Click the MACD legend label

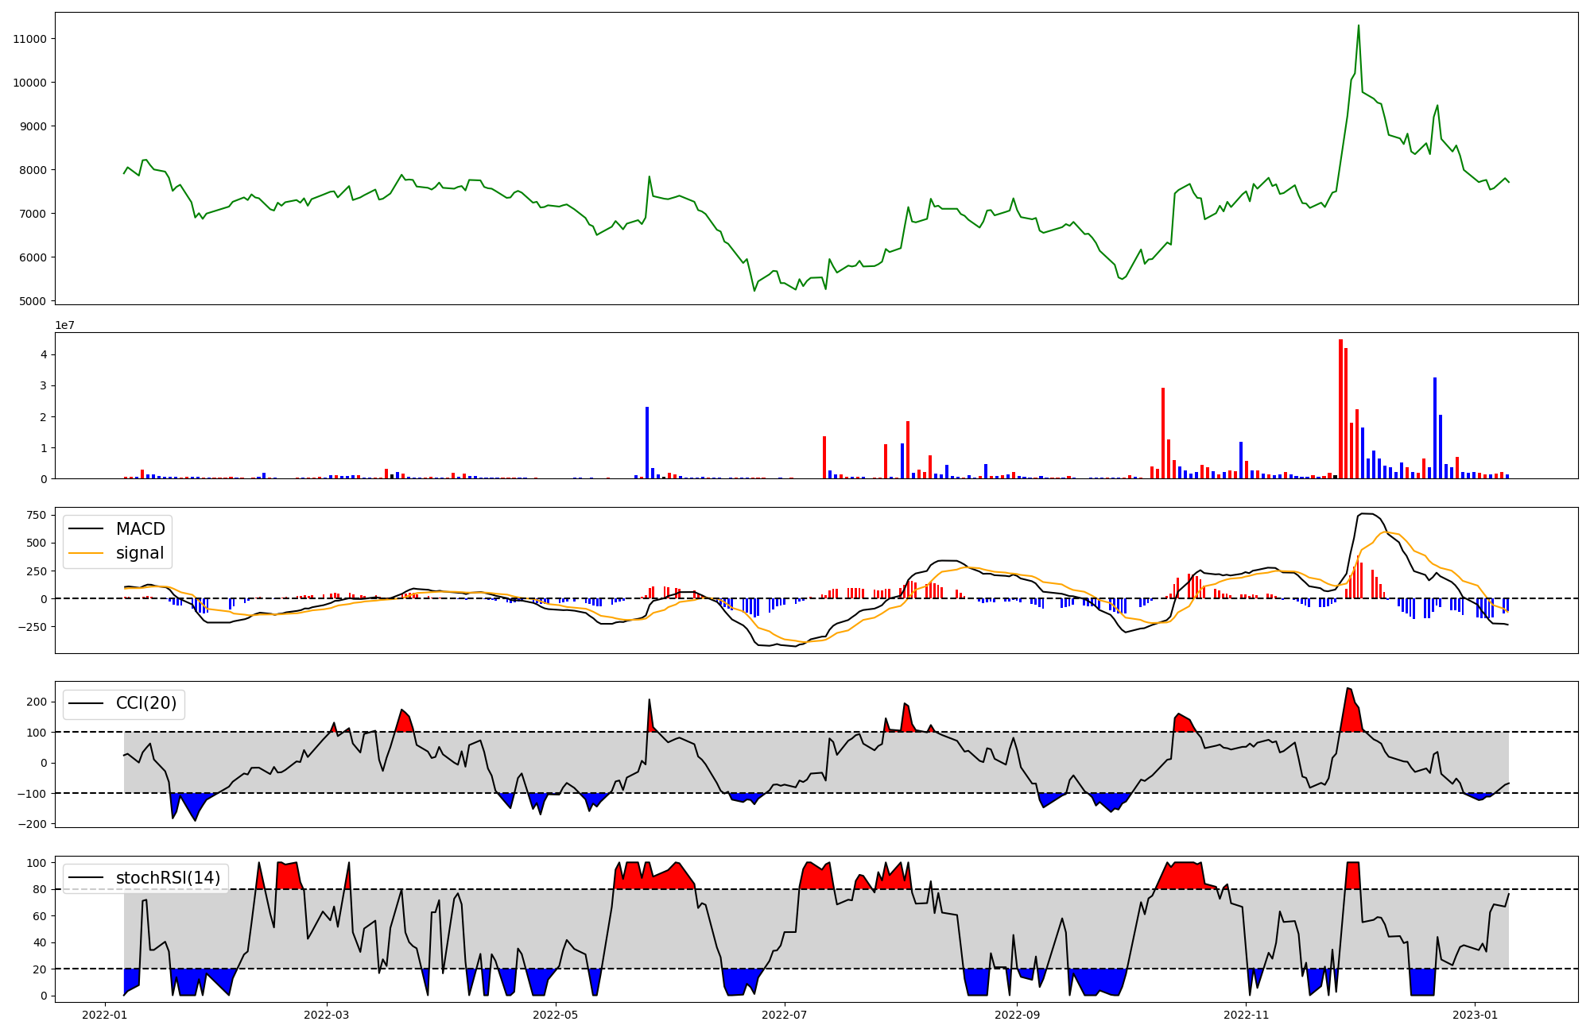(140, 529)
